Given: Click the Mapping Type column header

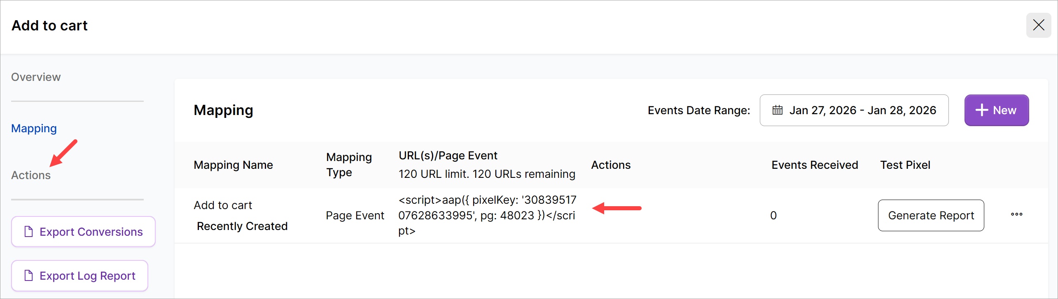Looking at the screenshot, I should (349, 165).
